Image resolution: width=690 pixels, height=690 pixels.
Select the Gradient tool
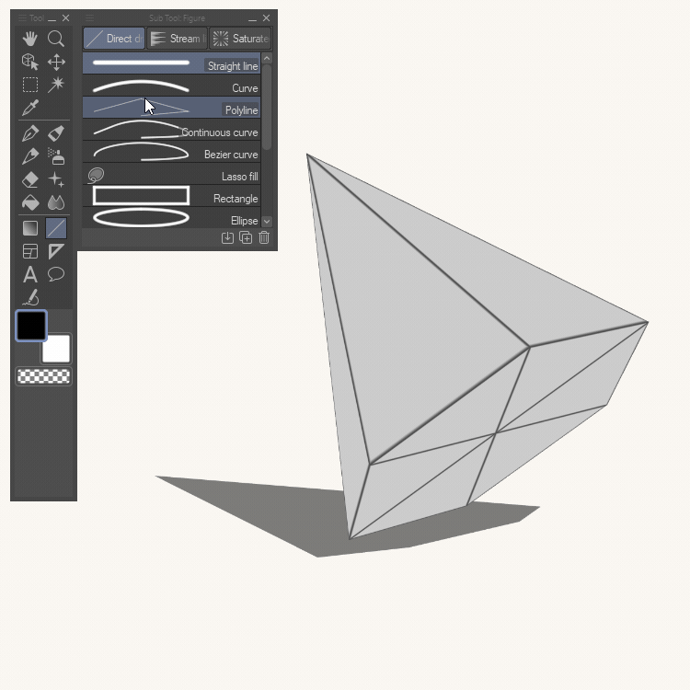[30, 228]
